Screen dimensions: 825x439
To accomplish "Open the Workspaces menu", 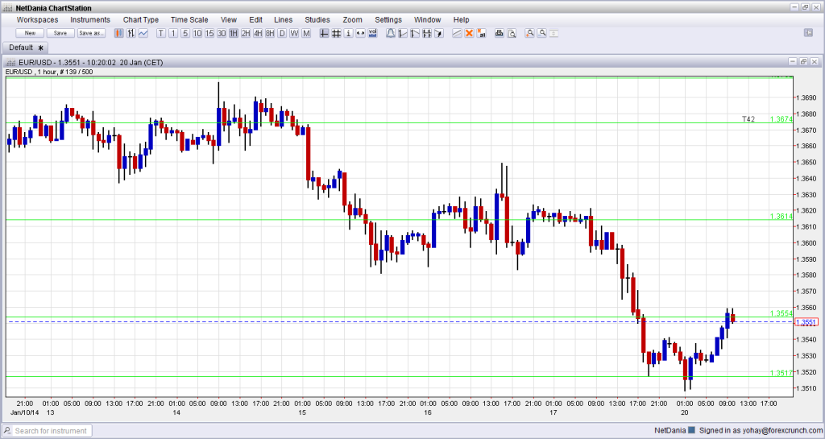I will pos(37,19).
